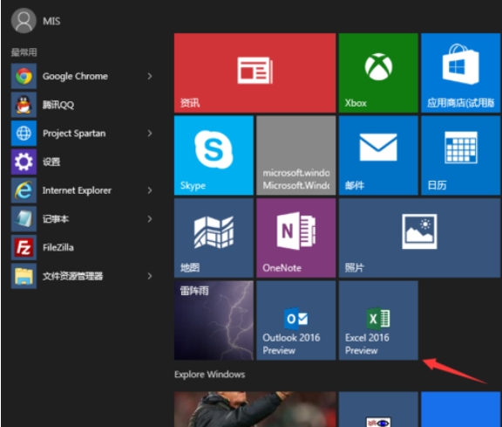Open the eye-logo tile below Excel 2016 Preview

coord(378,409)
